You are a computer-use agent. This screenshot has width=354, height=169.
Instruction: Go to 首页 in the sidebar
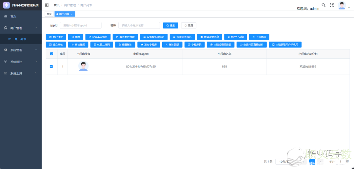[21, 16]
